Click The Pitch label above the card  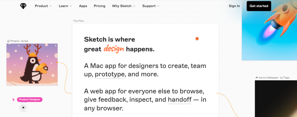78,21
